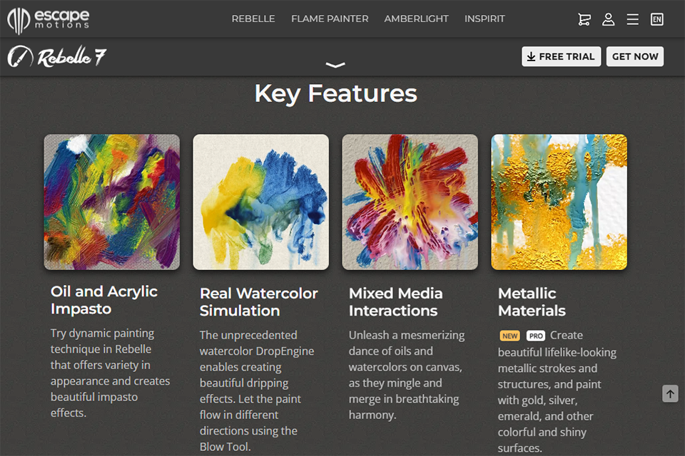Click the FREE TRIAL button
Screen dimensions: 685x456
562,56
